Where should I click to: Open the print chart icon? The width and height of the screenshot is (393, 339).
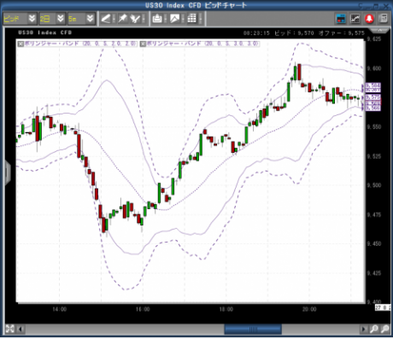click(157, 19)
